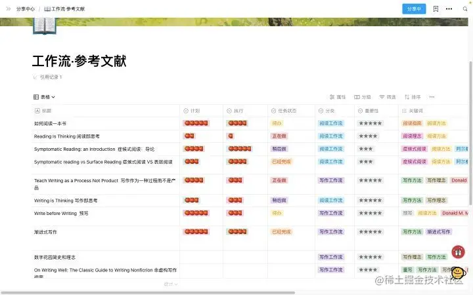The height and width of the screenshot is (295, 473).
Task: Open search with the magnifier icon
Action: tap(465, 9)
